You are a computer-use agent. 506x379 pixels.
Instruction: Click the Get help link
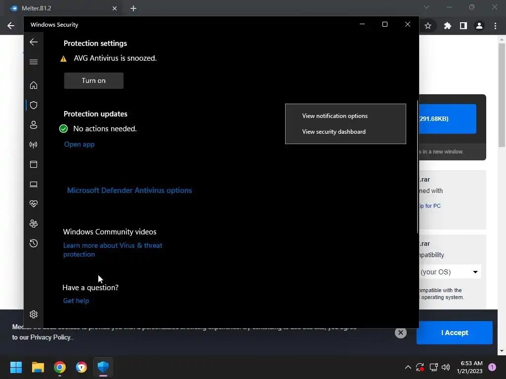(x=76, y=301)
